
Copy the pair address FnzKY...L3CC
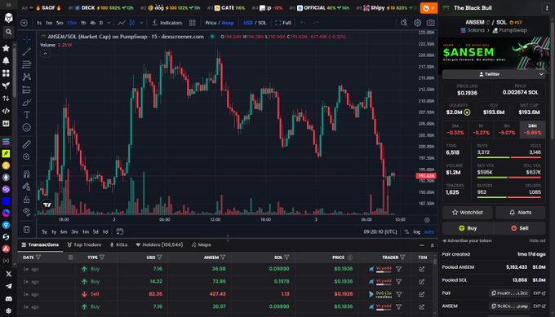[x=509, y=293]
